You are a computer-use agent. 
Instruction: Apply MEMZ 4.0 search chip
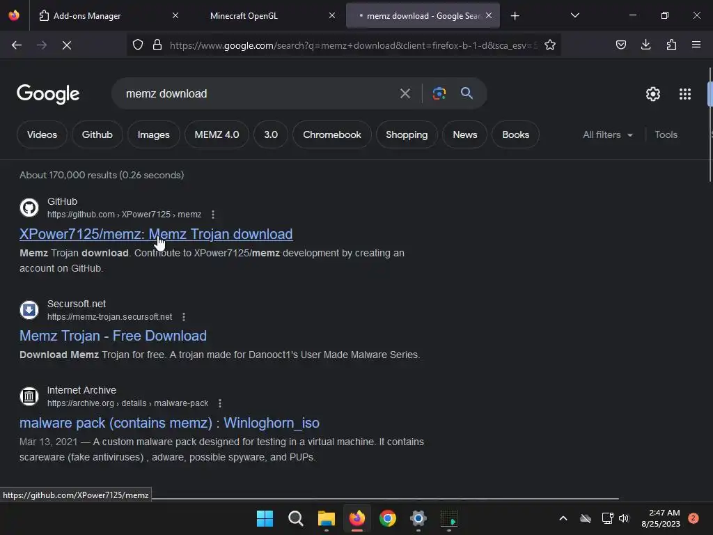[x=217, y=134]
